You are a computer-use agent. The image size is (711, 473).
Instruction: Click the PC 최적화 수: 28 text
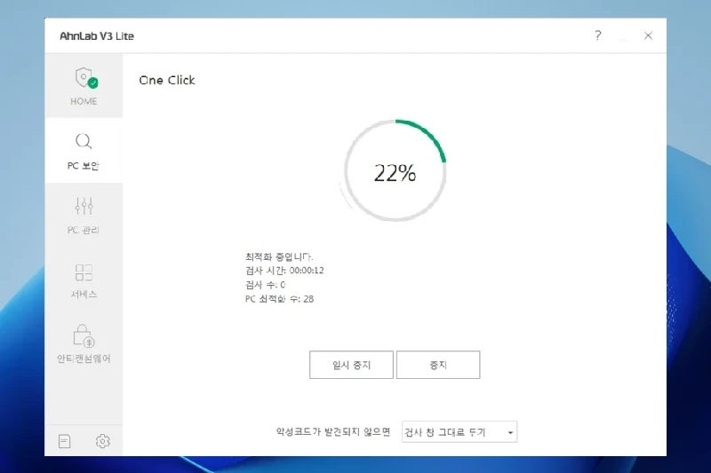point(279,299)
